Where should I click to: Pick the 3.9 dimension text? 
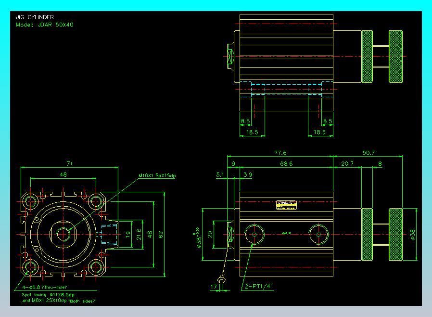tap(248, 175)
